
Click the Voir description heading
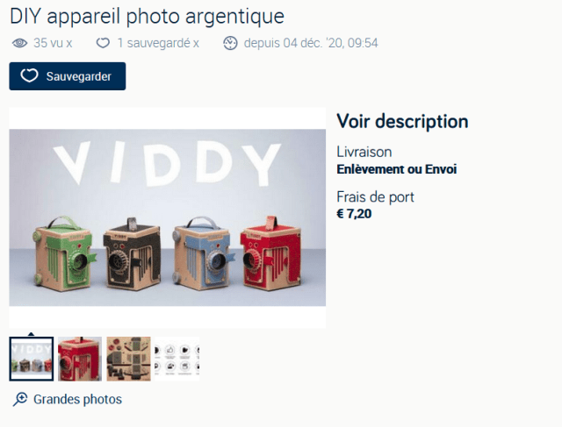tap(402, 121)
